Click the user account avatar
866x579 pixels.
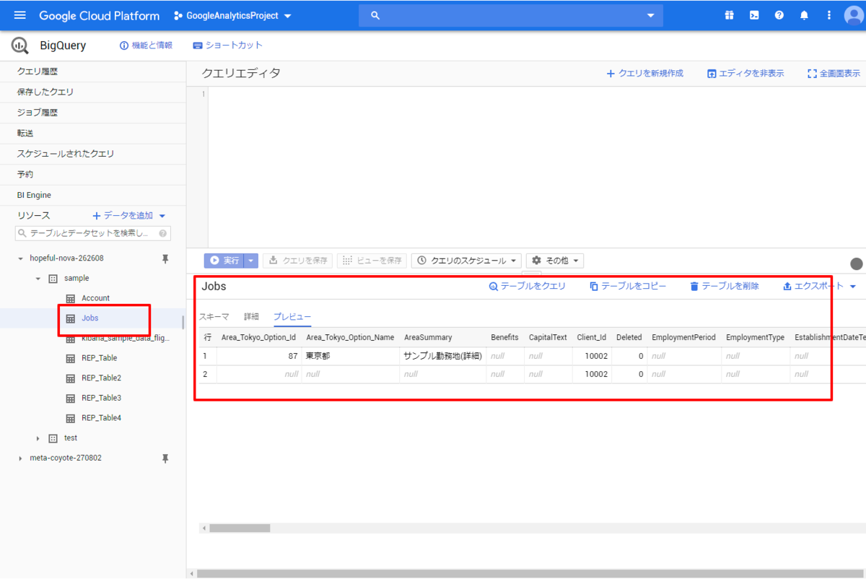pyautogui.click(x=854, y=15)
